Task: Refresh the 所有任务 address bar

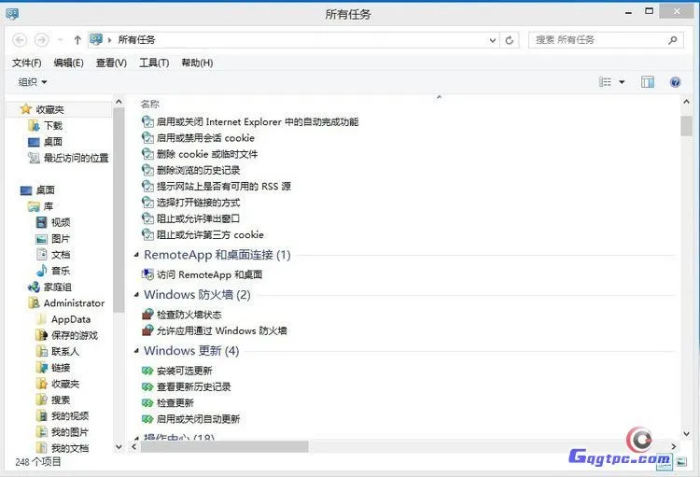Action: click(x=510, y=40)
